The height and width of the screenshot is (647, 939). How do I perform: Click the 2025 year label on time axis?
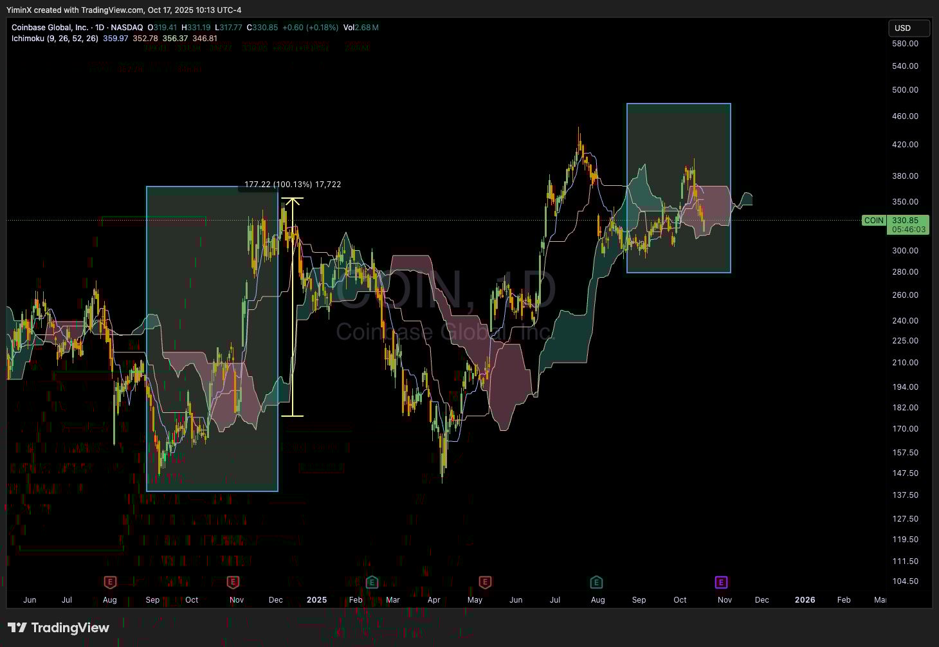(x=316, y=599)
